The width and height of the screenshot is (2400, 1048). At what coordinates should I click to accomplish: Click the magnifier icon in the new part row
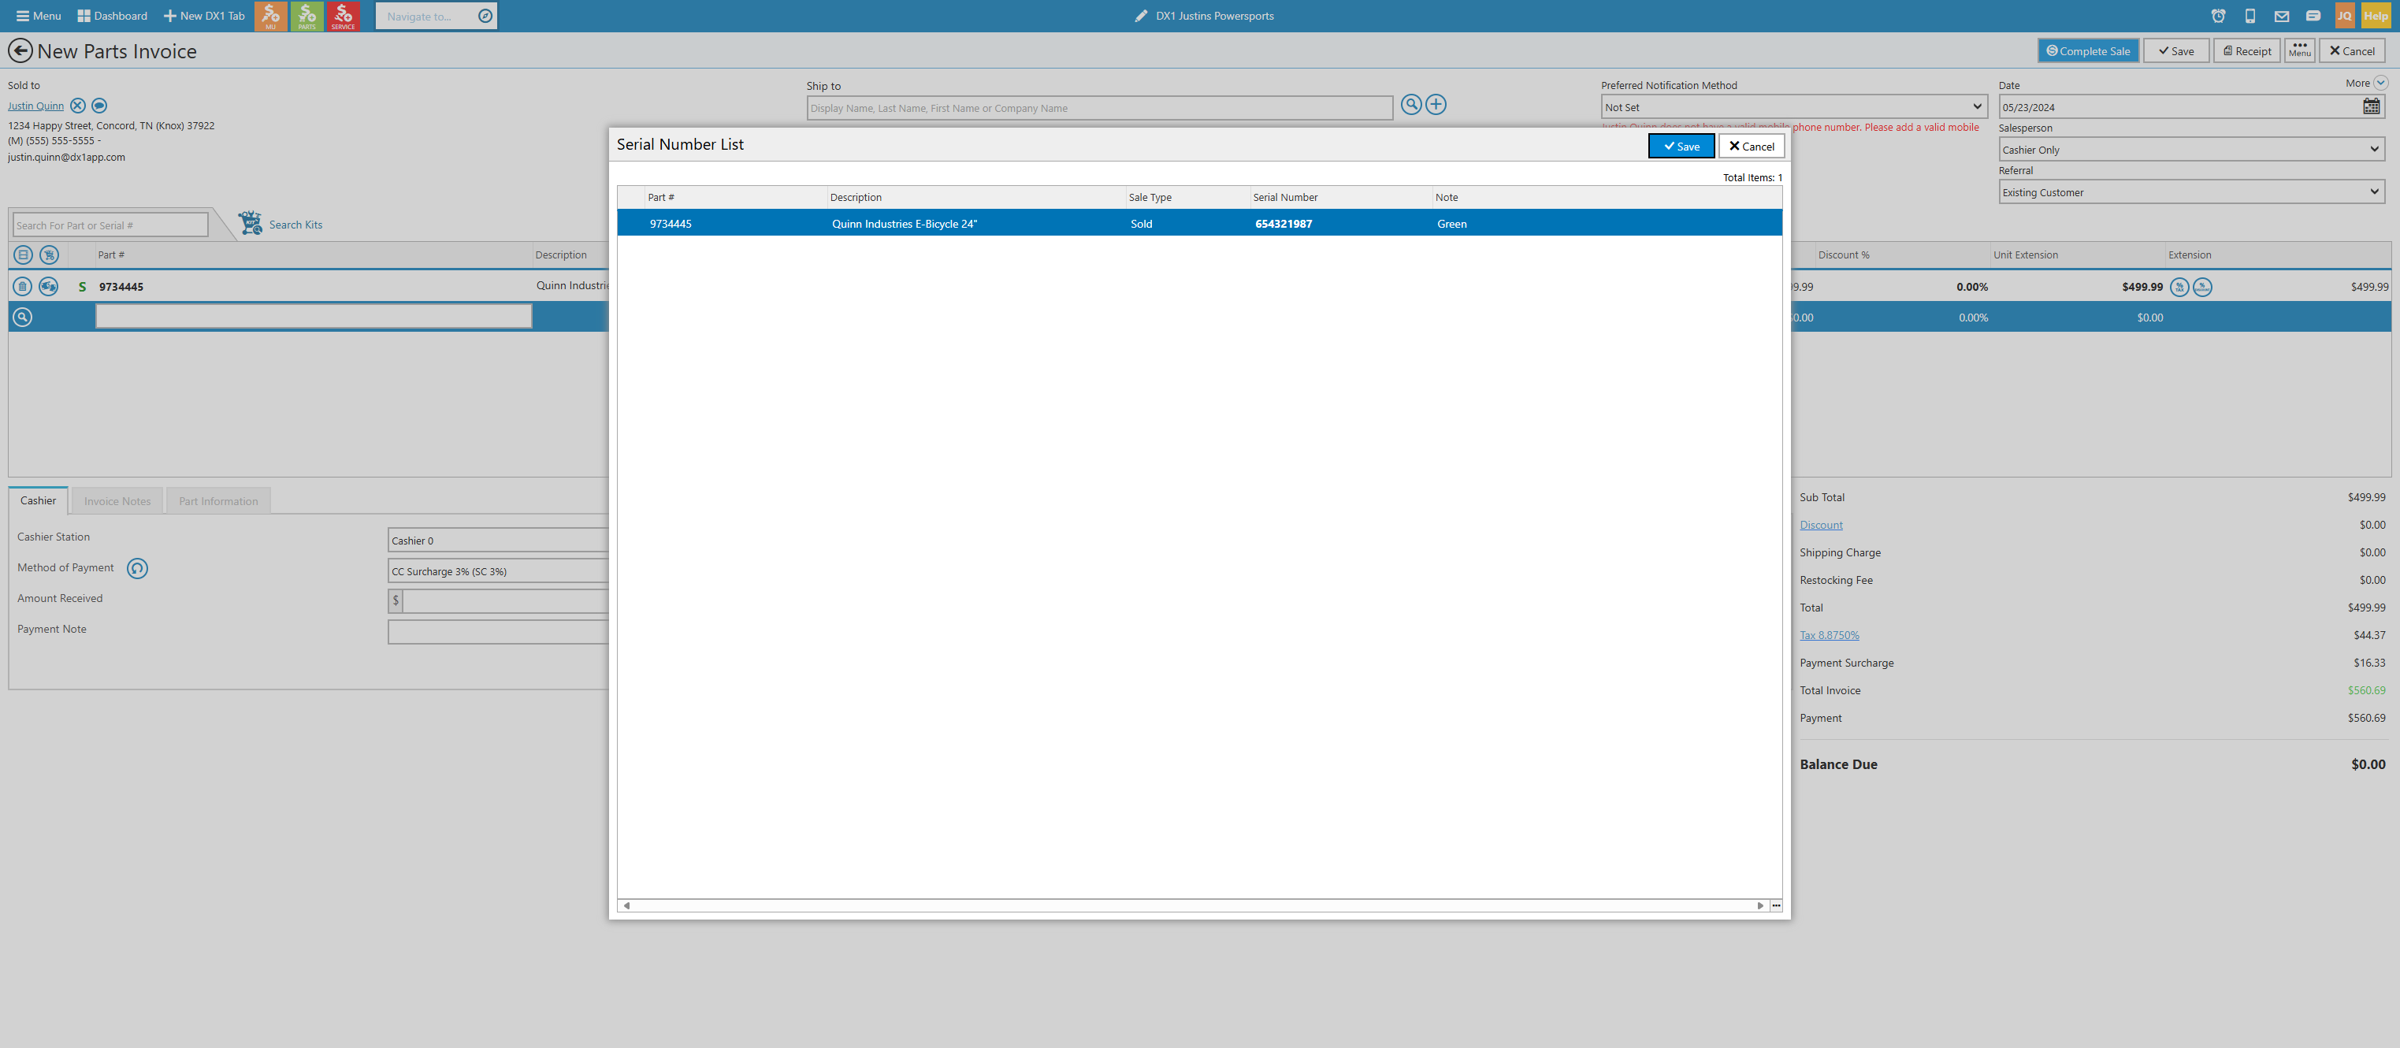[x=22, y=318]
